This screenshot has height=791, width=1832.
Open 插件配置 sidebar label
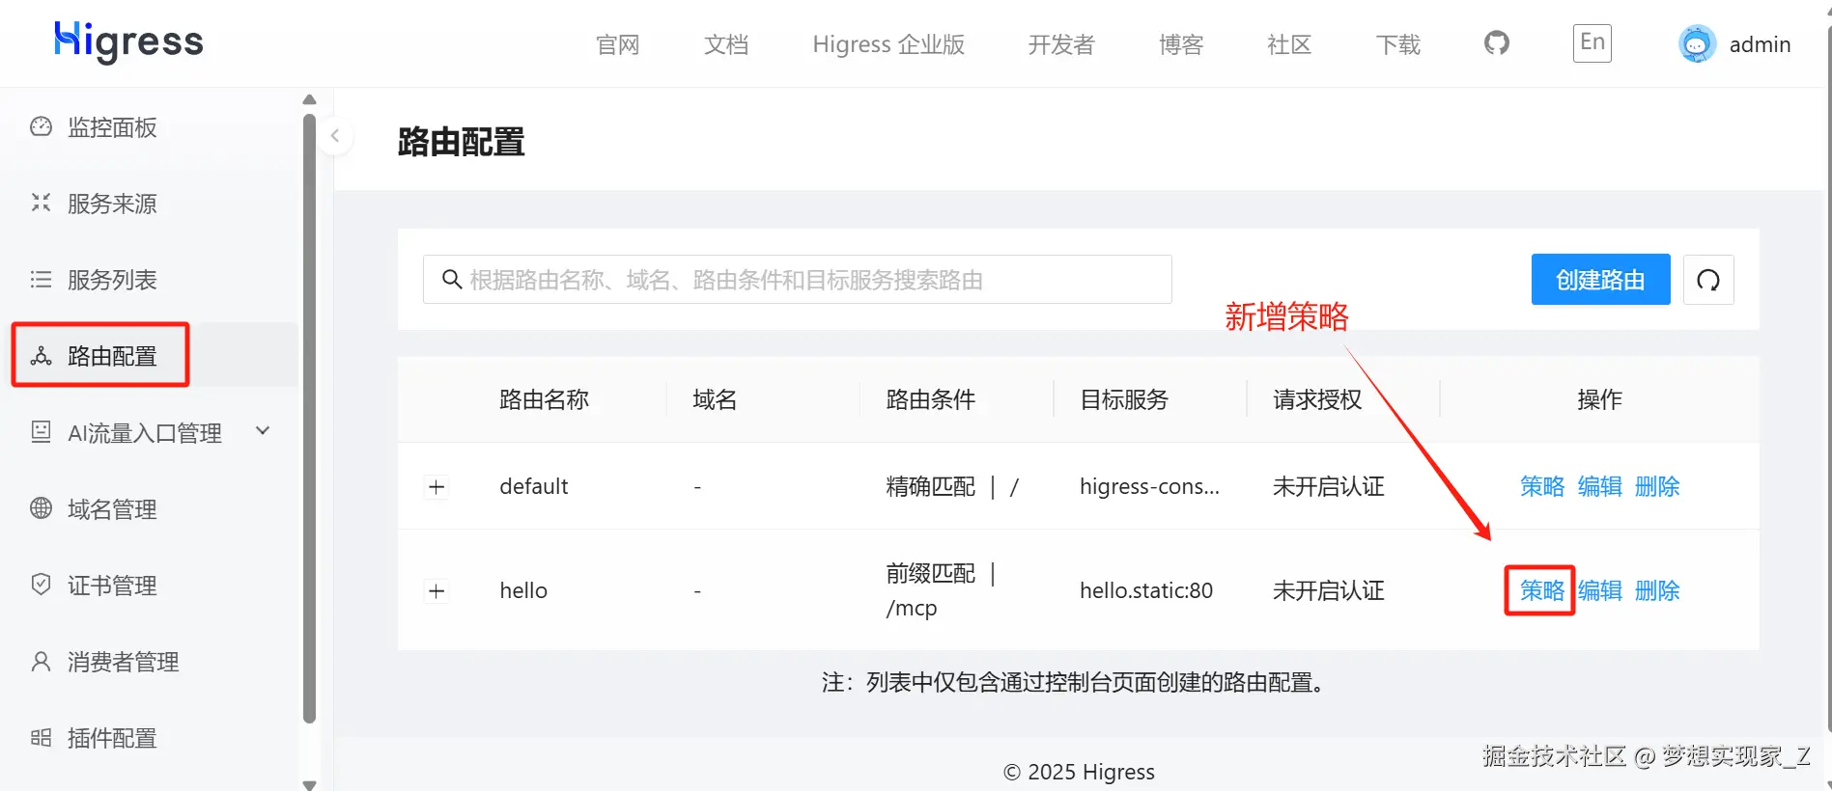pos(112,738)
